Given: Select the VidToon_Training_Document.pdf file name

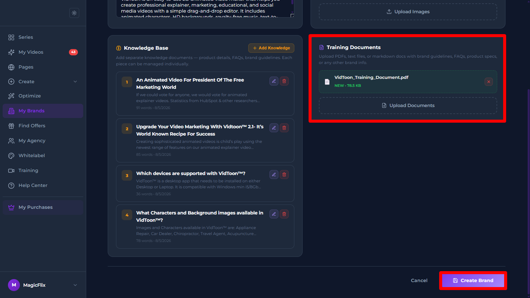Looking at the screenshot, I should point(371,77).
